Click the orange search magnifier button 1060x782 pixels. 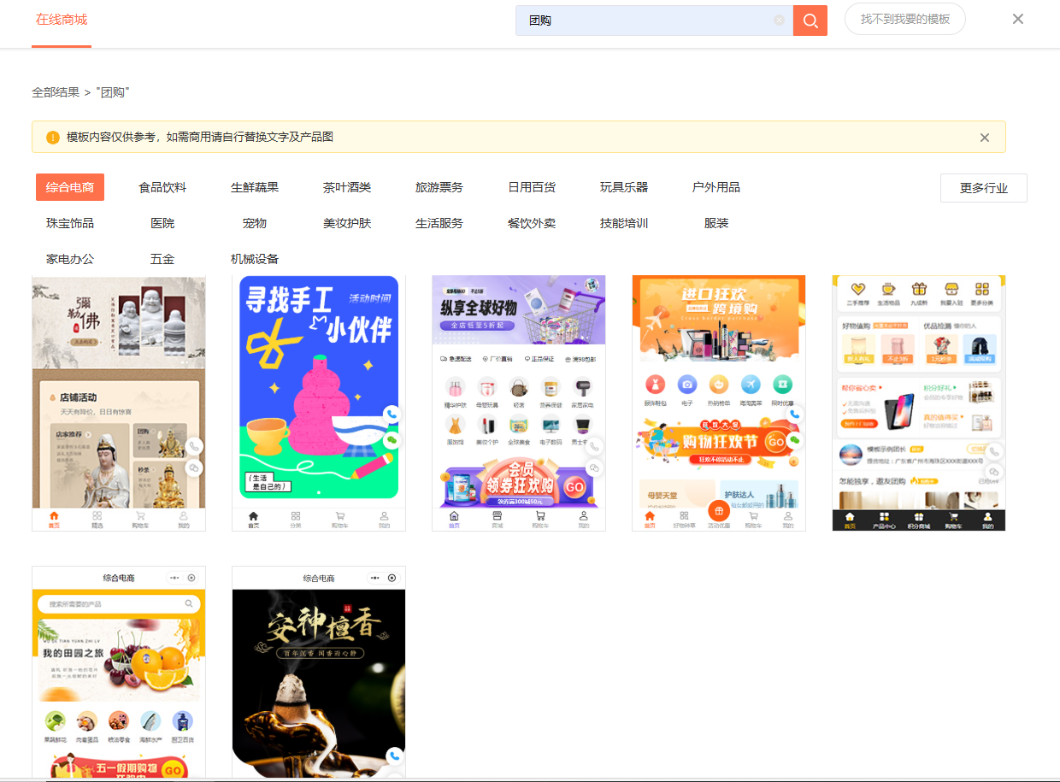pos(810,21)
